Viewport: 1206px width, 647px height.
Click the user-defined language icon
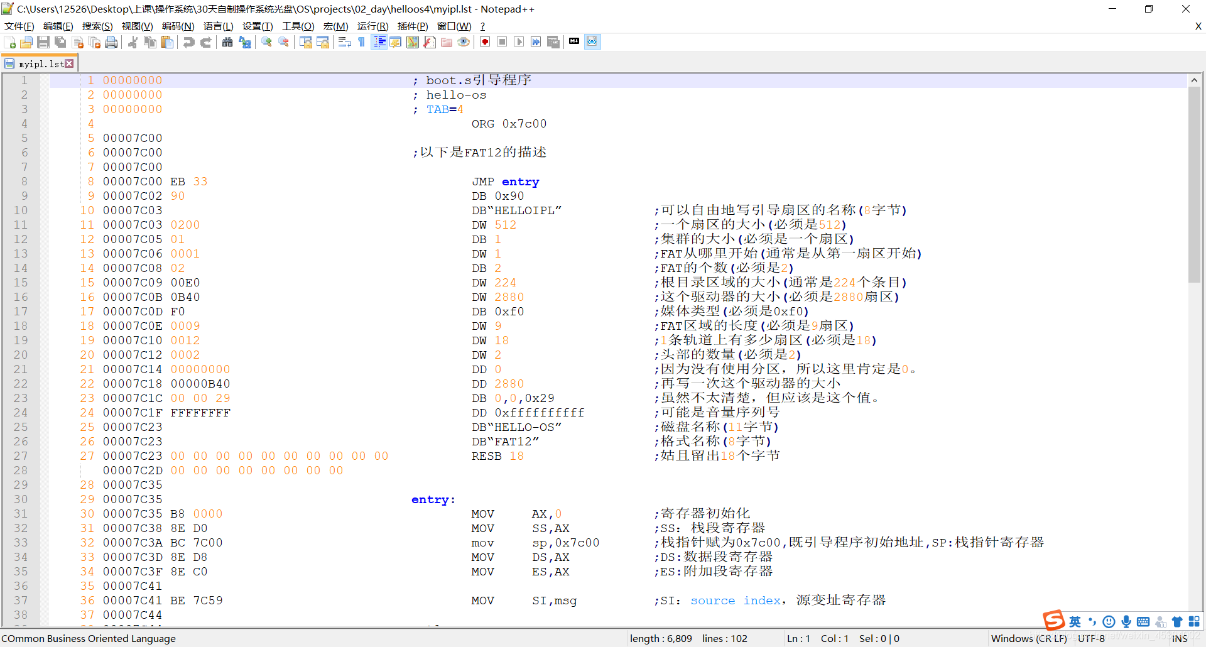click(x=396, y=42)
